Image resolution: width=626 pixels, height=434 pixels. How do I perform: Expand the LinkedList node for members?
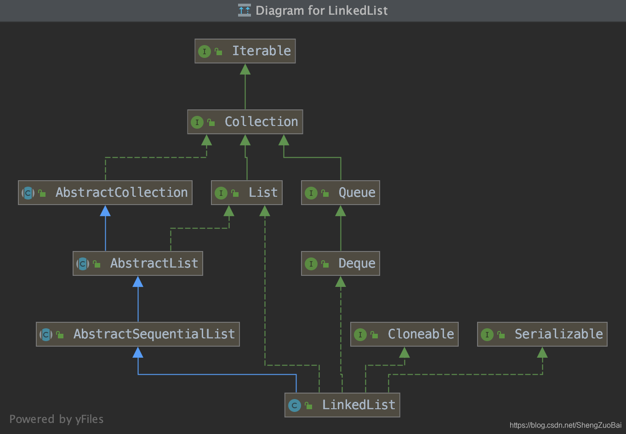308,405
